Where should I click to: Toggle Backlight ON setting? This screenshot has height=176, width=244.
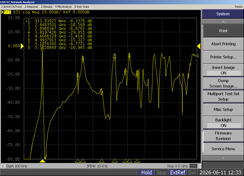(223, 123)
